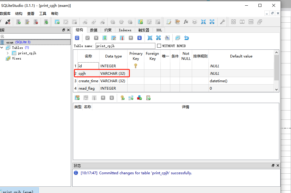Open the 帮助 menu
Screen dimensions: 291x193
(x=55, y=13)
